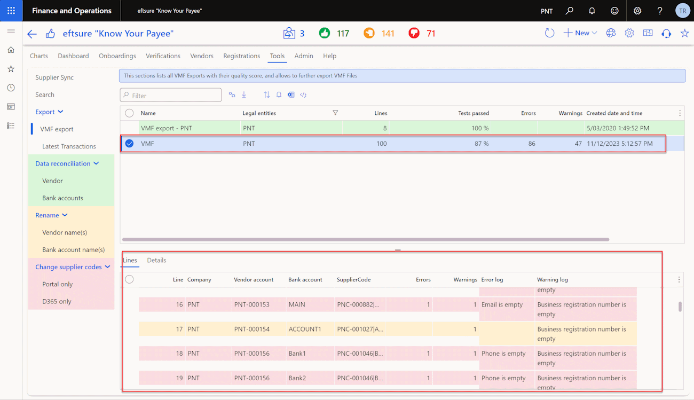Open the app launcher waffle icon

pos(11,11)
